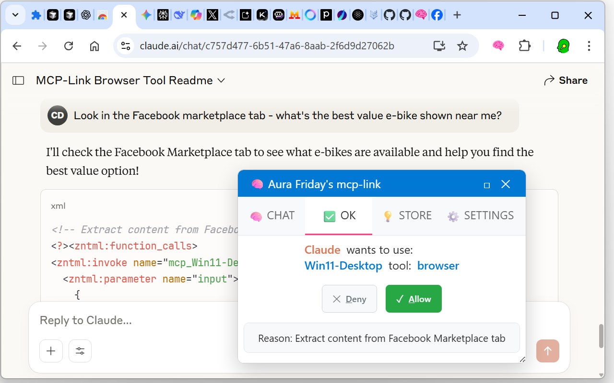Image resolution: width=614 pixels, height=383 pixels.
Task: Deny the browser tool request
Action: click(349, 299)
